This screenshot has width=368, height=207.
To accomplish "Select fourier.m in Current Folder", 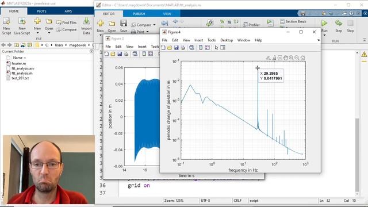I will tap(19, 63).
